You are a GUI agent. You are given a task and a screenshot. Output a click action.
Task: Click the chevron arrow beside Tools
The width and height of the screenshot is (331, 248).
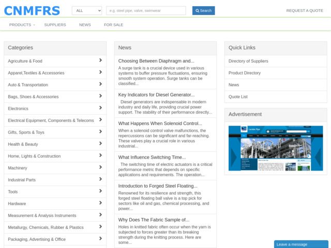100,191
